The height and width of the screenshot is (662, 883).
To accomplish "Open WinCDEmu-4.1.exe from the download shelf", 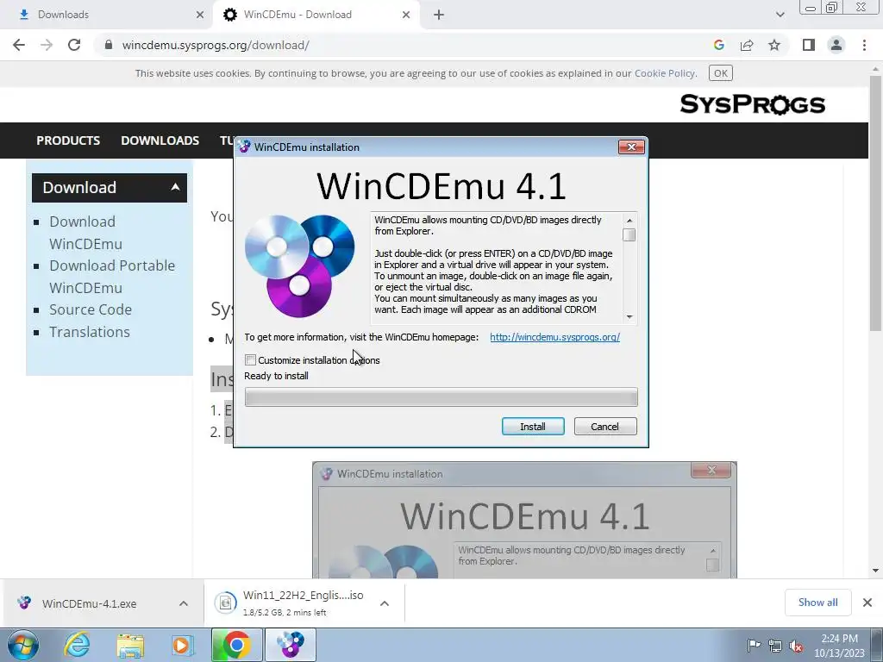I will click(x=89, y=603).
